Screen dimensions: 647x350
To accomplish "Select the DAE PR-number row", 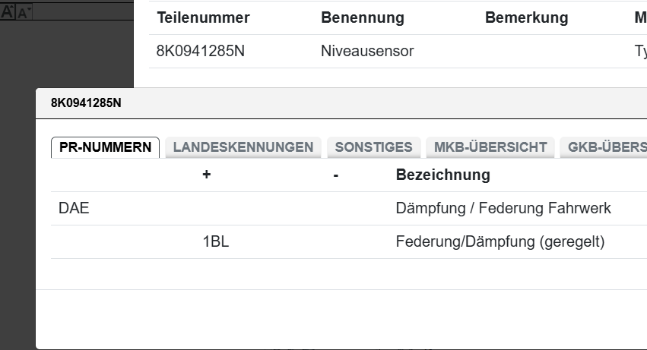I will 74,208.
